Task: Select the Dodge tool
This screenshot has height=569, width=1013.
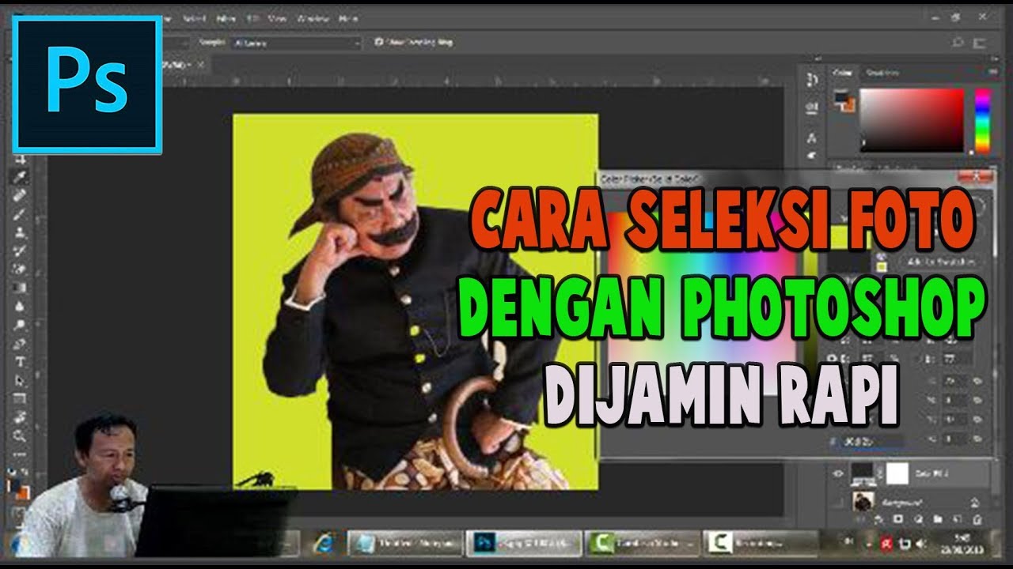Action: click(x=21, y=325)
